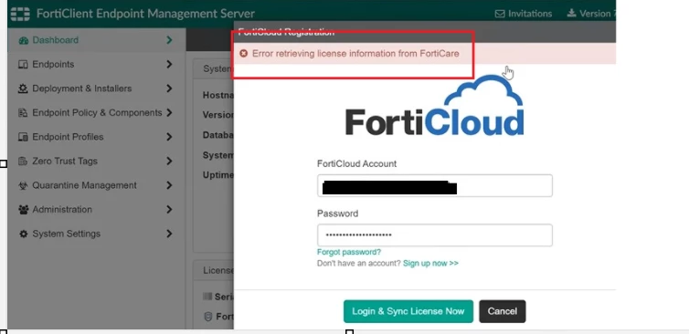
Task: Click the System Settings gear icon
Action: pyautogui.click(x=23, y=234)
